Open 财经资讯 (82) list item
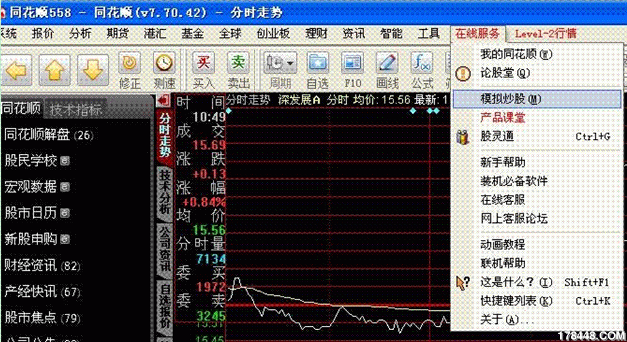The width and height of the screenshot is (627, 342). [42, 265]
